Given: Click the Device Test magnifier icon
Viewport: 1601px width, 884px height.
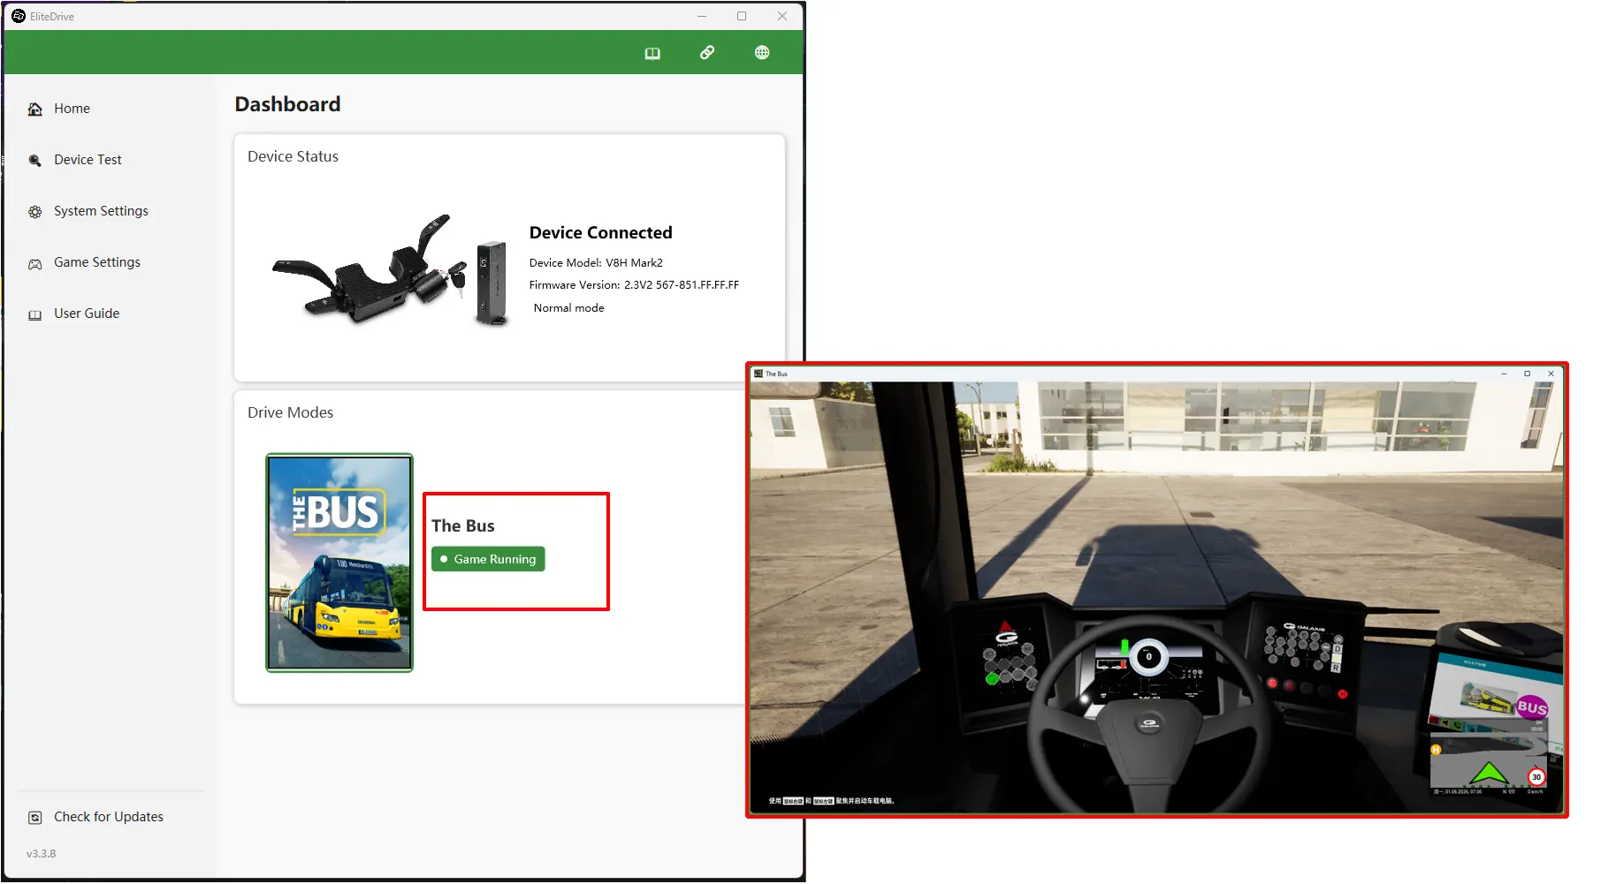Looking at the screenshot, I should [x=35, y=161].
